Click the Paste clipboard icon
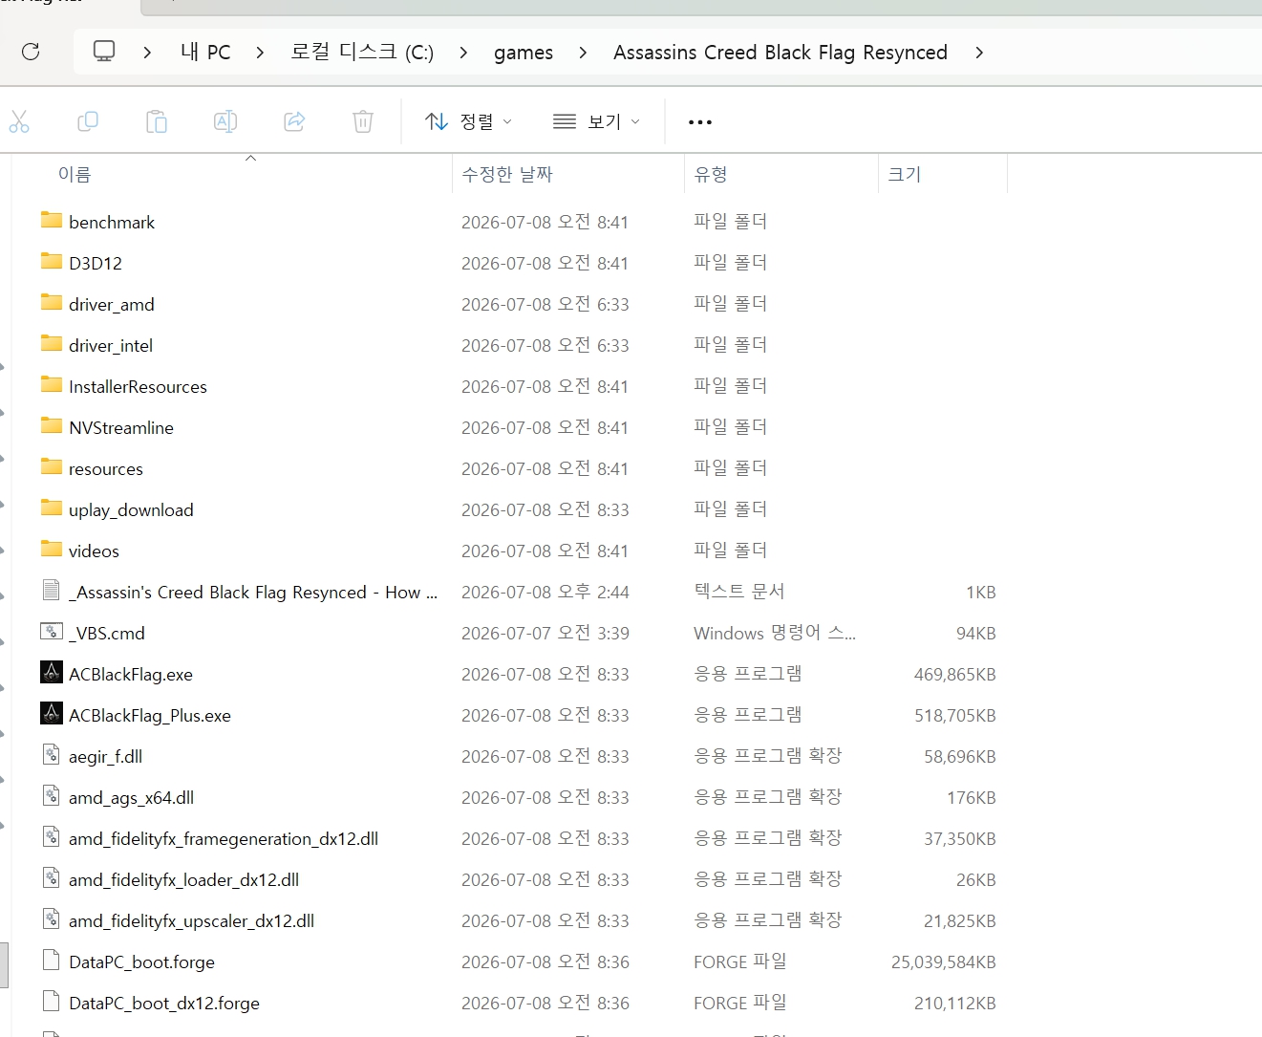 157,121
